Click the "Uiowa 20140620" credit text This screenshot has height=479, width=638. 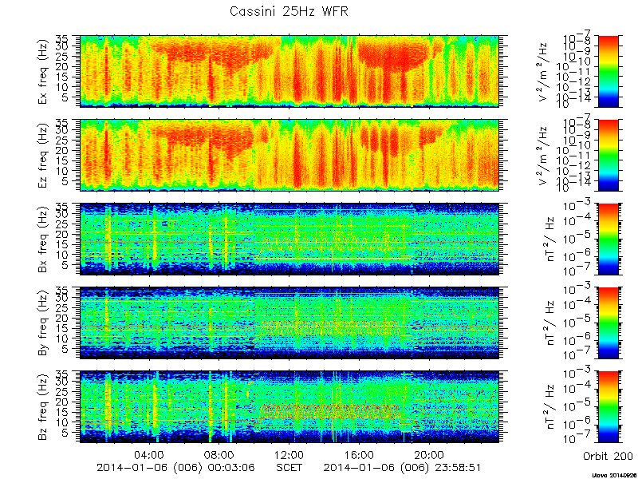613,475
